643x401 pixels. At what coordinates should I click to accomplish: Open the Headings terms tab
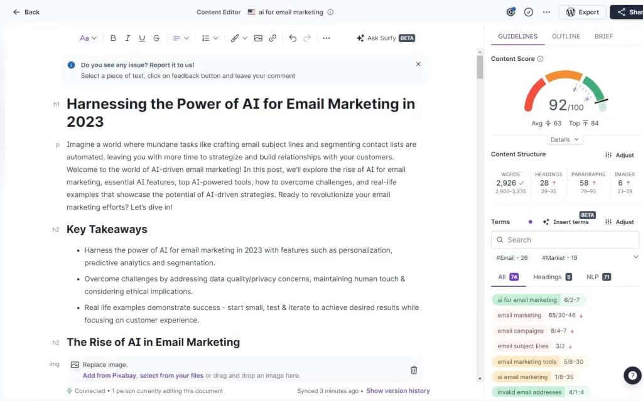coord(548,277)
